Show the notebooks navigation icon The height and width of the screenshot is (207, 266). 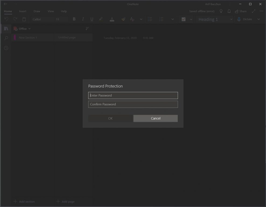tap(6, 29)
